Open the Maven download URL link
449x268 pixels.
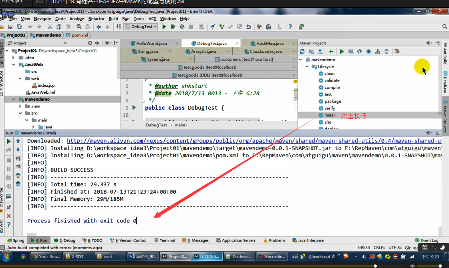click(254, 141)
